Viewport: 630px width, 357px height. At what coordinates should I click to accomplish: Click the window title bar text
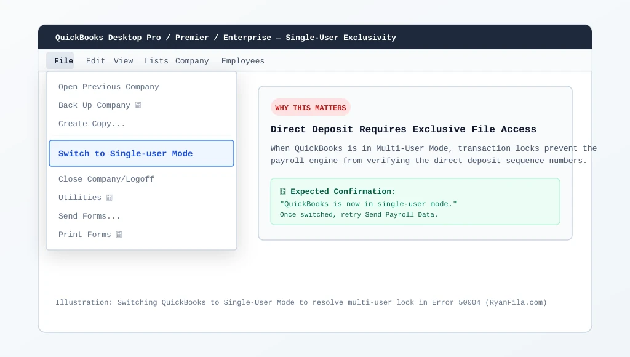click(225, 38)
